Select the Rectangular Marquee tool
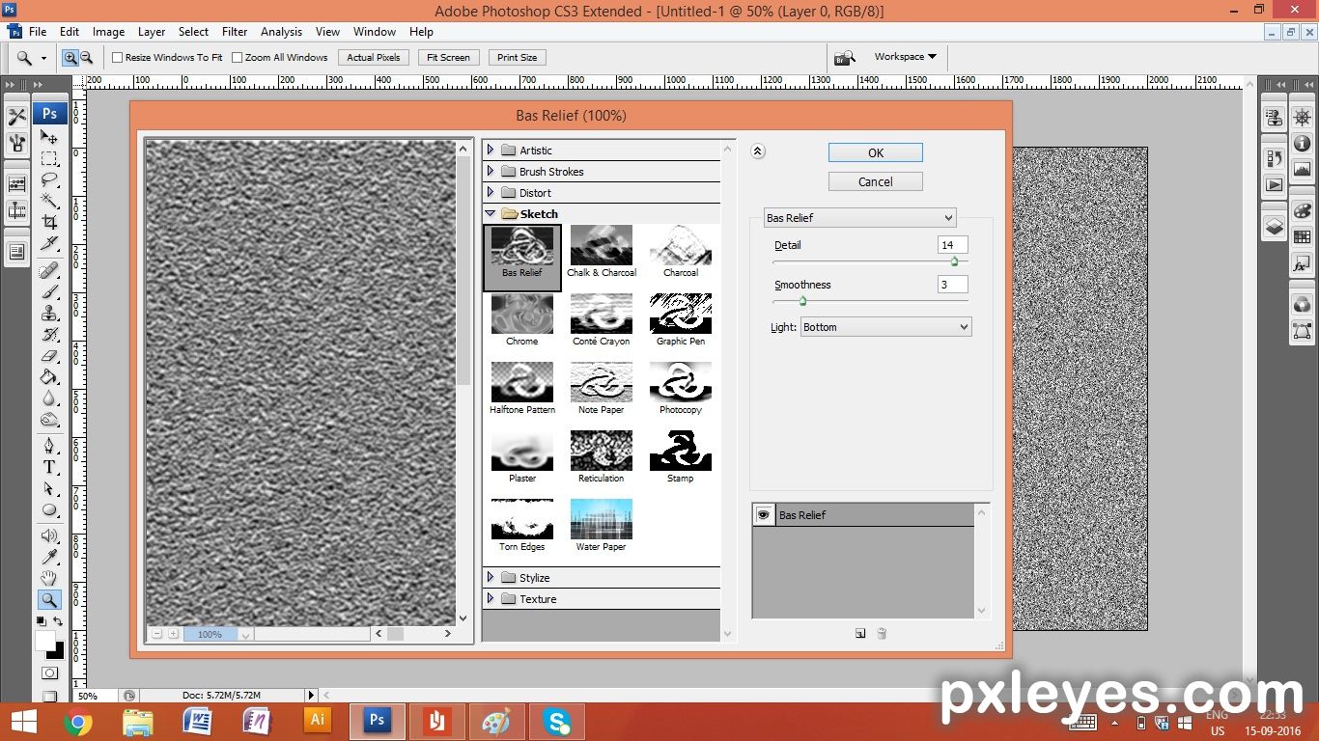This screenshot has height=741, width=1319. [x=49, y=158]
